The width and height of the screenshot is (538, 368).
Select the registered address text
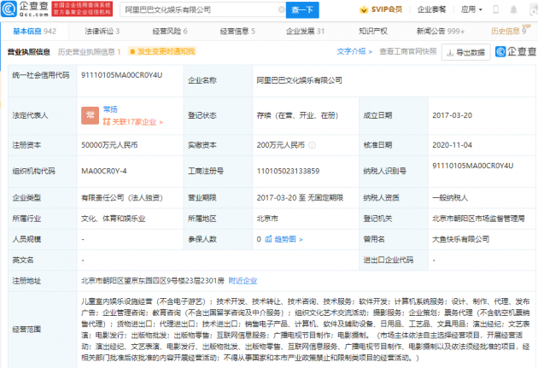[153, 281]
